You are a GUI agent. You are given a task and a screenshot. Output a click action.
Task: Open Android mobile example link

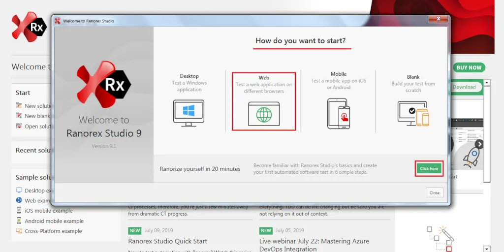tap(54, 221)
